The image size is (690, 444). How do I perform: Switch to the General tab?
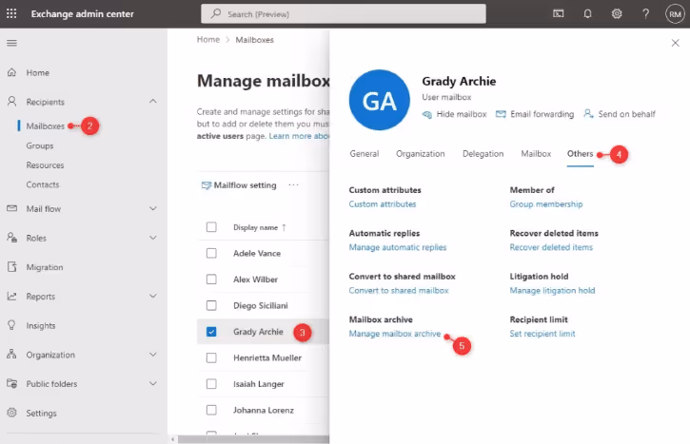click(365, 154)
